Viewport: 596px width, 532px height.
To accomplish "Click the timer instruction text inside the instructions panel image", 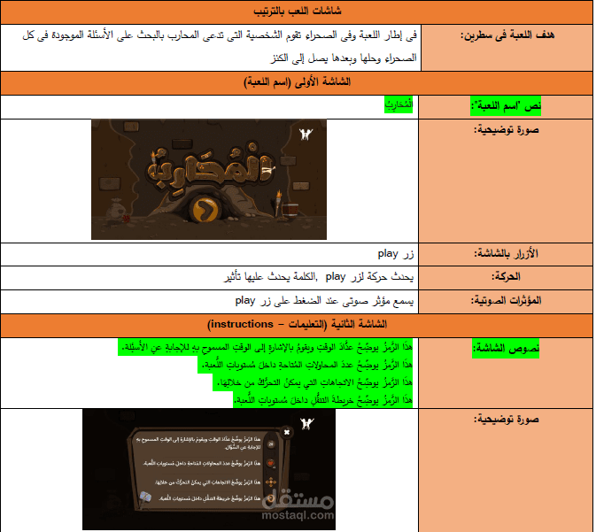I will [x=198, y=443].
